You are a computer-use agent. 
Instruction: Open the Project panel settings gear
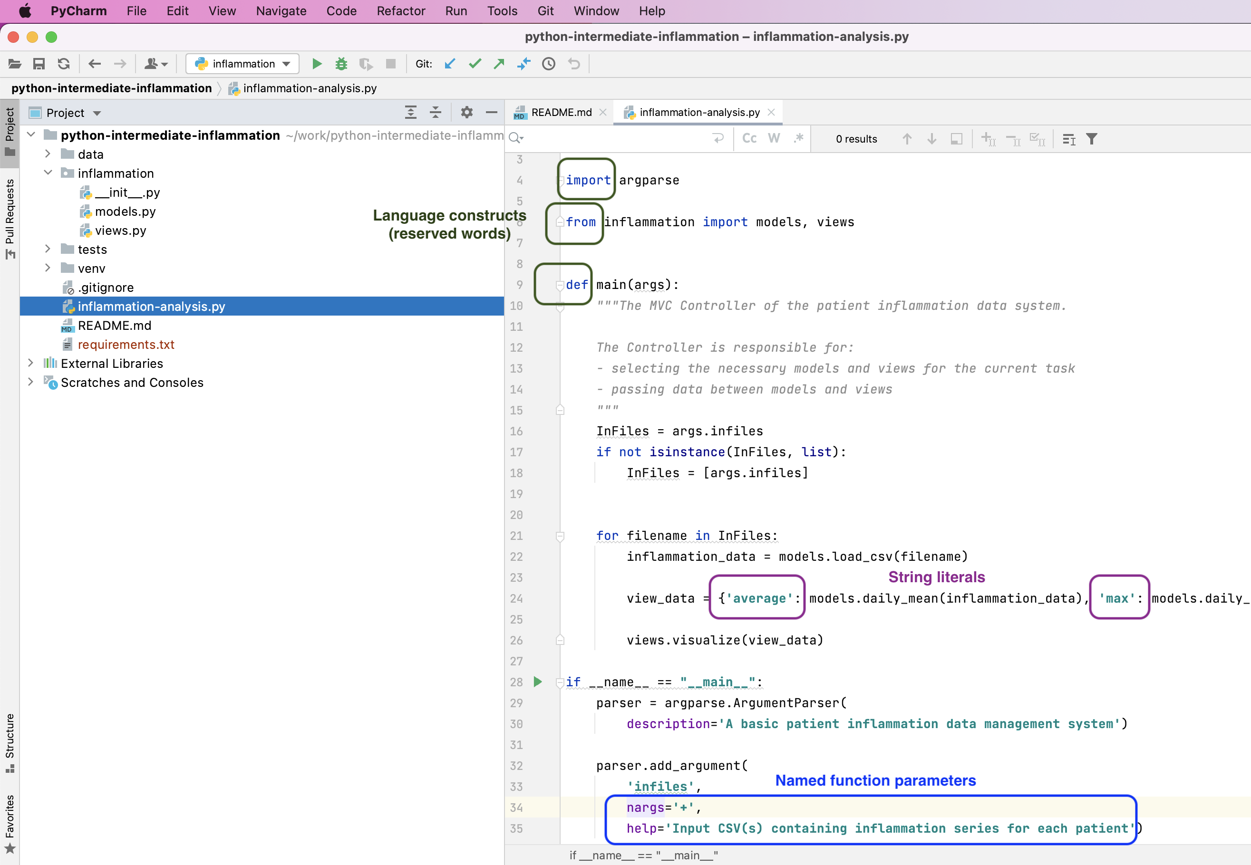pos(466,112)
